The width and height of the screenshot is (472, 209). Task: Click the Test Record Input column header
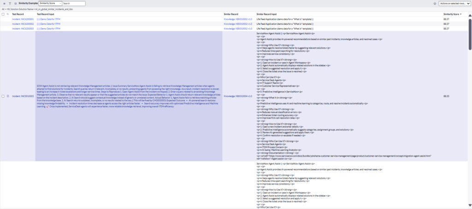(x=46, y=14)
